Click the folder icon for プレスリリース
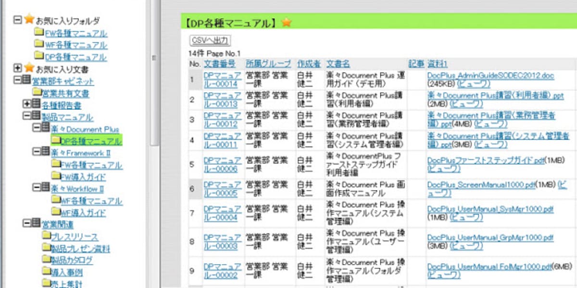 click(x=46, y=236)
